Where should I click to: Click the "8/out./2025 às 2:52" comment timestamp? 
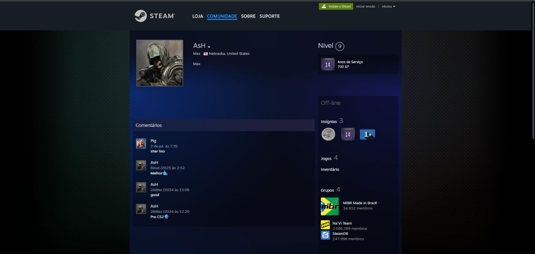[168, 168]
